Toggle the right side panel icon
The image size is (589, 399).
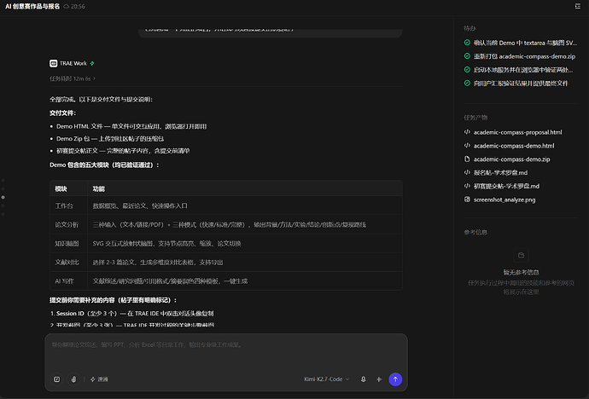pos(577,6)
